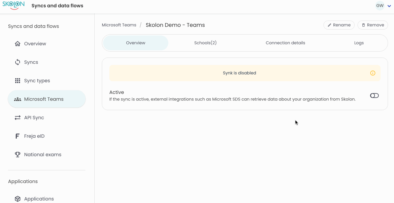Click the Remove button
The width and height of the screenshot is (394, 203).
(x=372, y=25)
